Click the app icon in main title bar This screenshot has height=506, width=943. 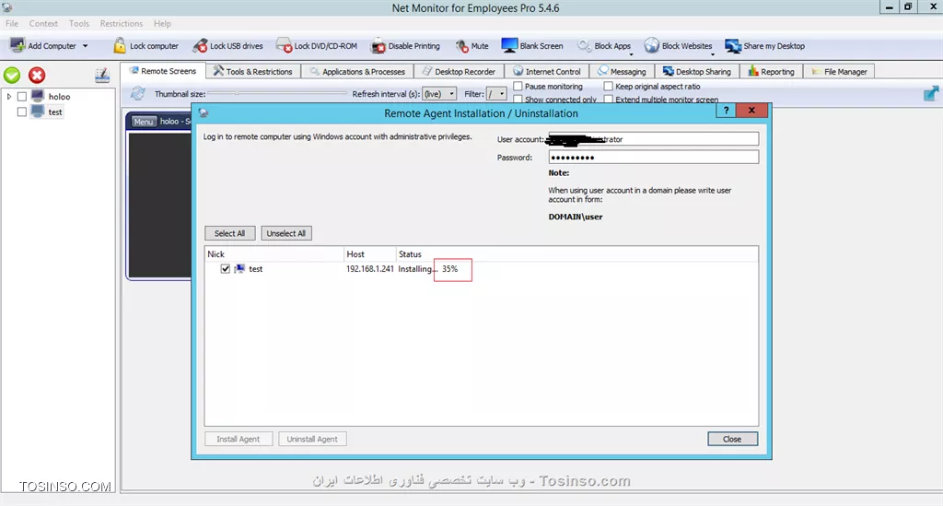tap(6, 7)
